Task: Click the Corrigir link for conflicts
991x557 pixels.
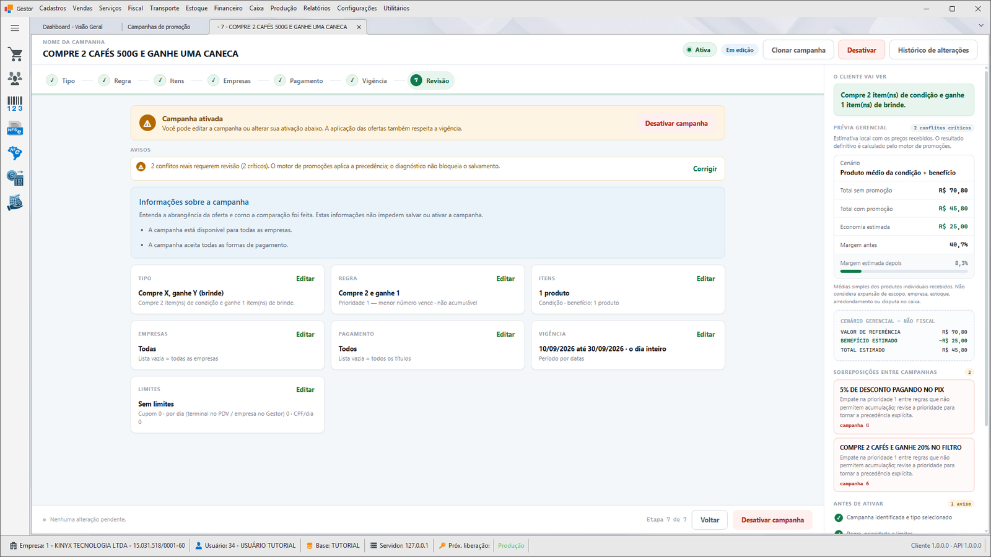Action: (705, 169)
